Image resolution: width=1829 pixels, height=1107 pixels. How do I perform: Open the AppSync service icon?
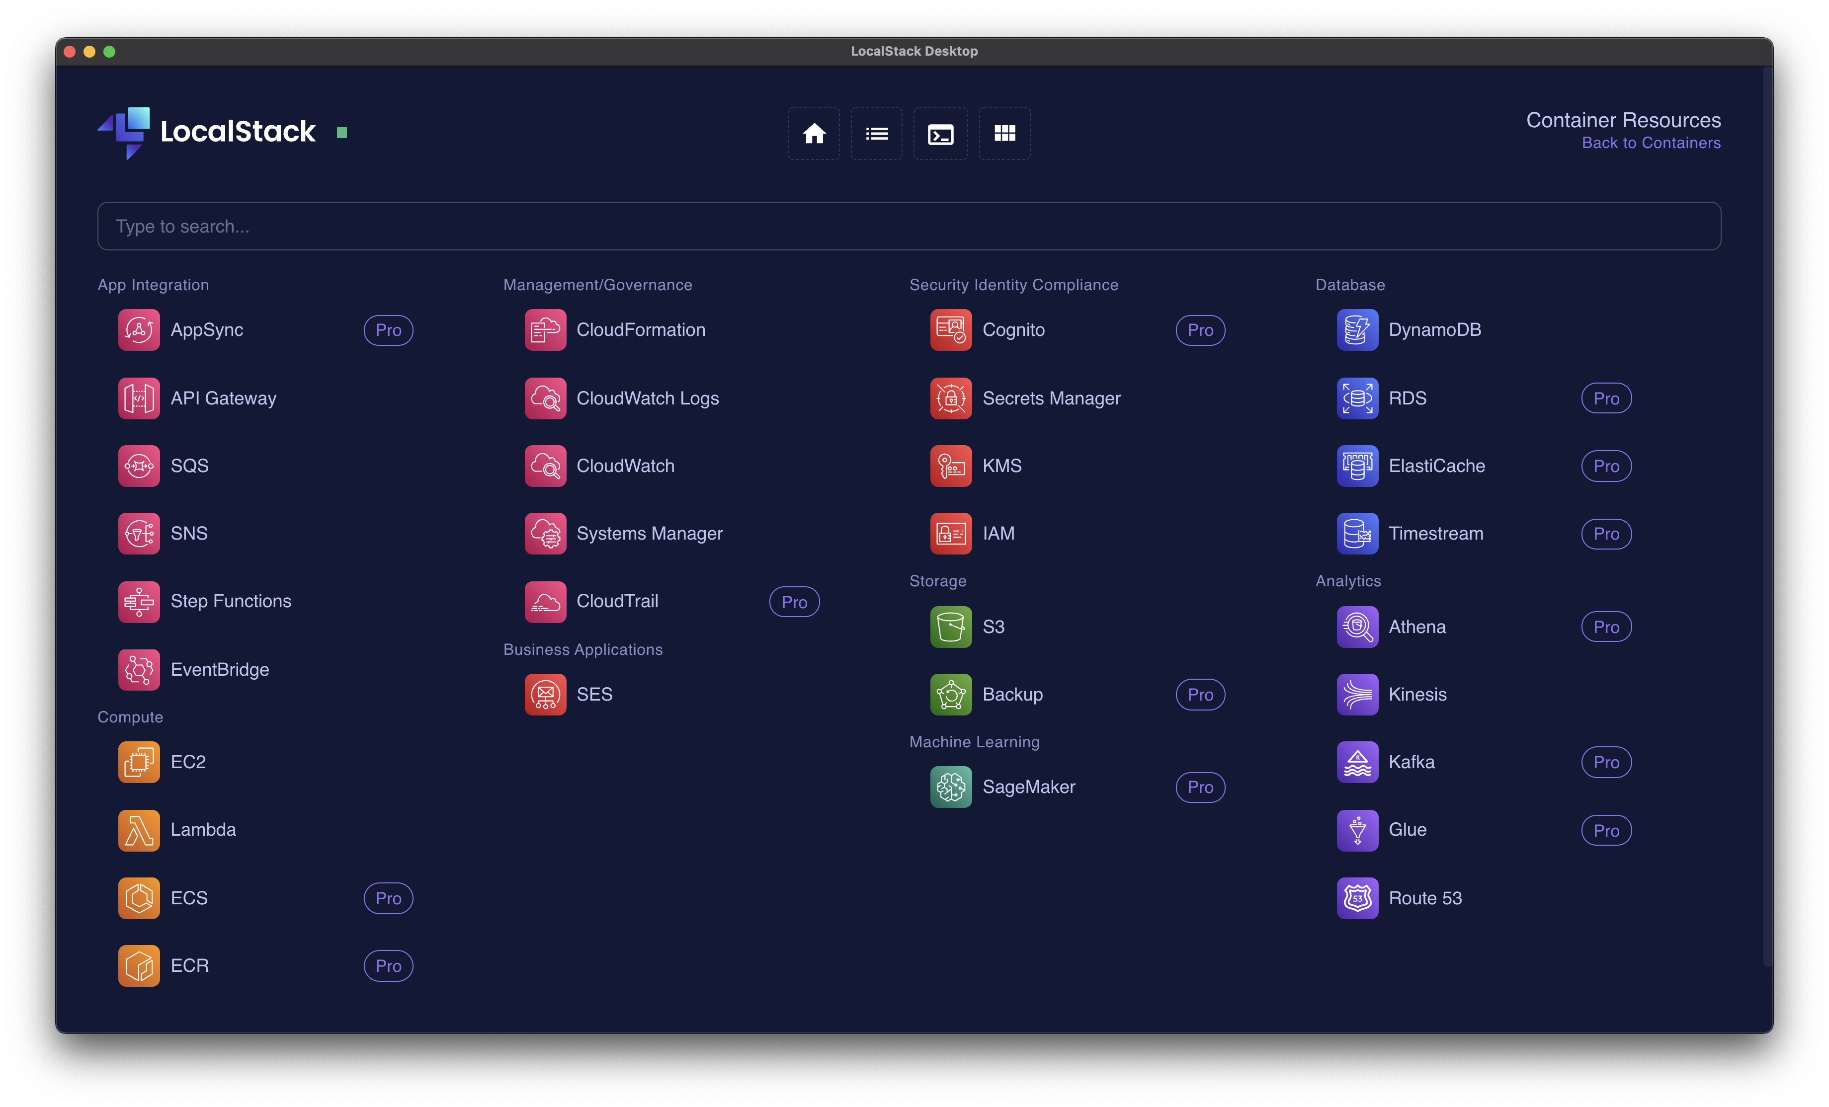click(x=139, y=330)
